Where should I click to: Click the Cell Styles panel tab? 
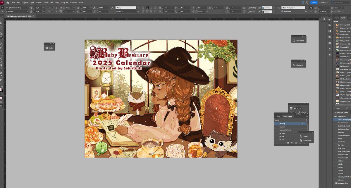(x=288, y=116)
